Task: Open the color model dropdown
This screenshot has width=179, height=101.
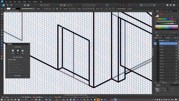Action: point(175,17)
